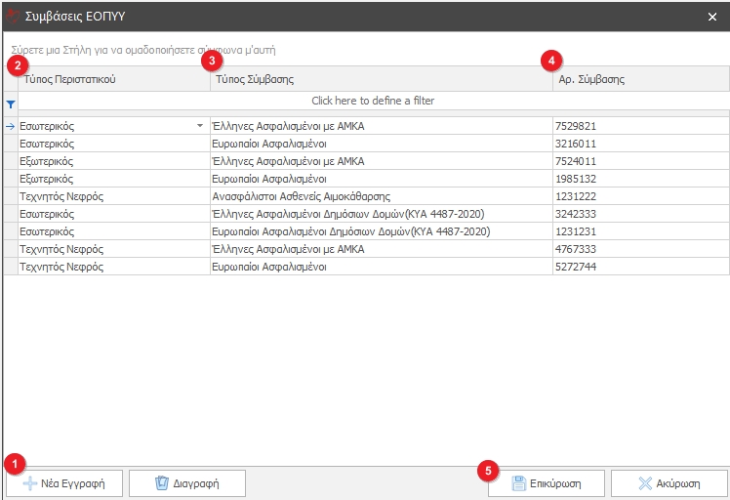Select Έλληνες Ασφαλισμένοι Δημόσιων Δομών cell

381,214
